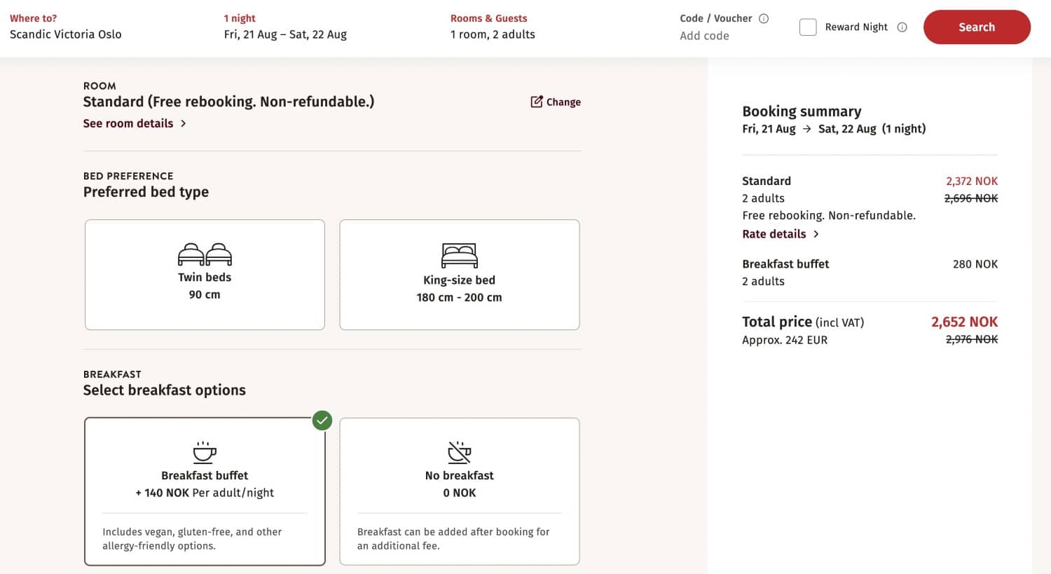Click the breakfast added after booking note
The image size is (1051, 574).
click(453, 539)
